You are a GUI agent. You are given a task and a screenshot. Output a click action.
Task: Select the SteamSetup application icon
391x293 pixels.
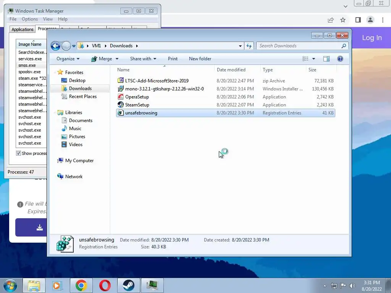tap(121, 105)
